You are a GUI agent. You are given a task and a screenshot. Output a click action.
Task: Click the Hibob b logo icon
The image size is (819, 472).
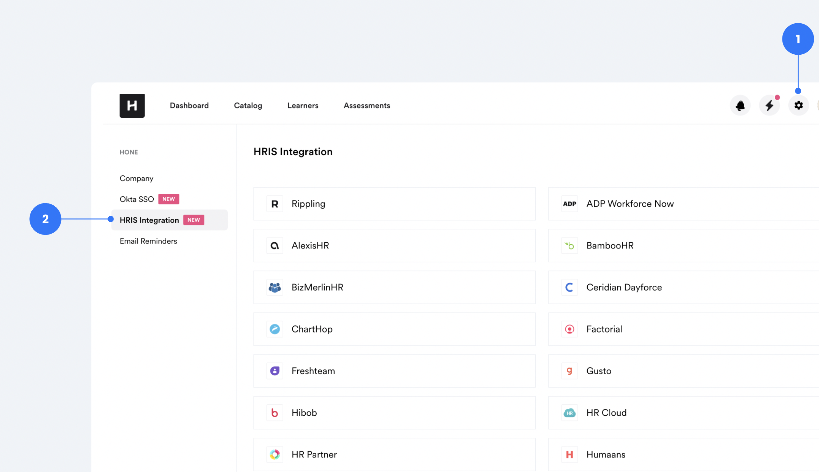click(275, 413)
